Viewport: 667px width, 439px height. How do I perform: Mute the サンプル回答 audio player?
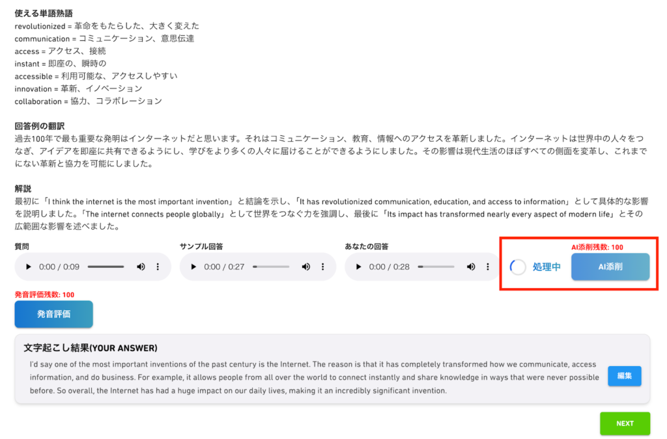click(306, 267)
